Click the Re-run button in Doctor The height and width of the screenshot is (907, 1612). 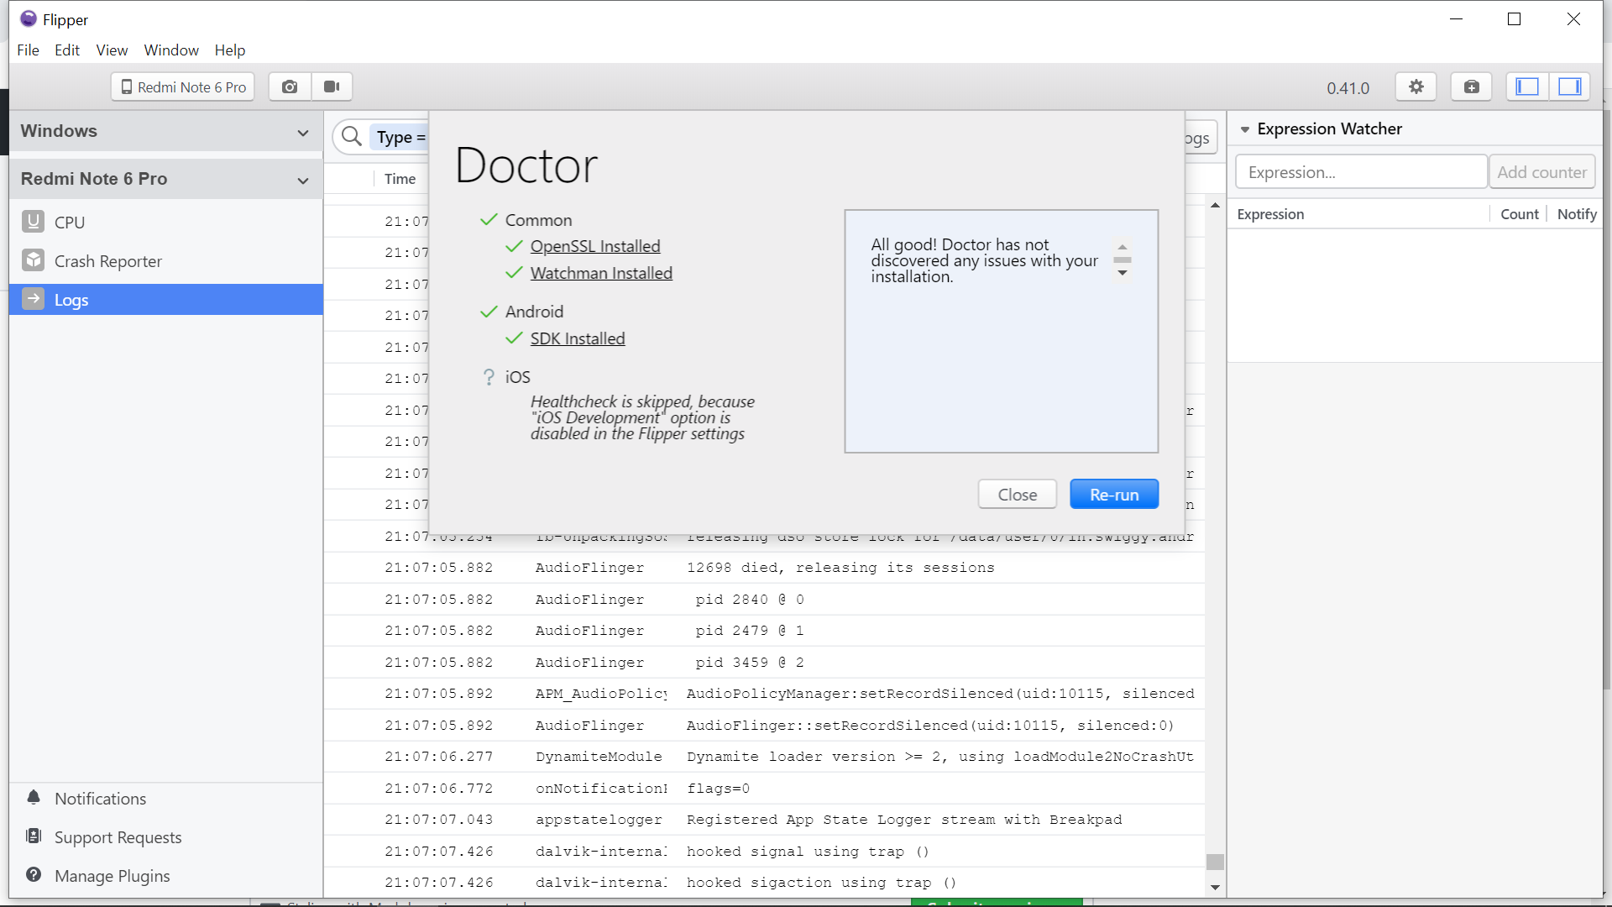1113,495
